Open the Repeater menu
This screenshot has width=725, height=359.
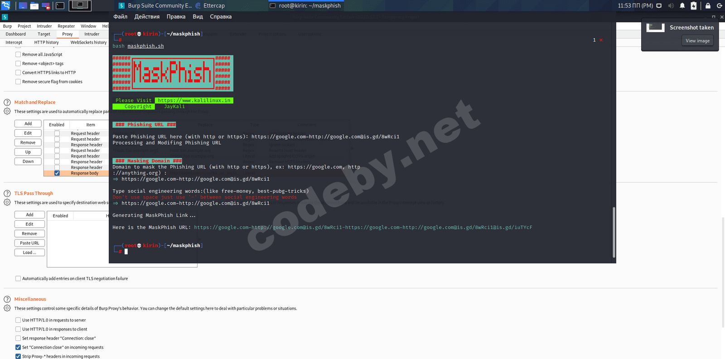(x=66, y=26)
